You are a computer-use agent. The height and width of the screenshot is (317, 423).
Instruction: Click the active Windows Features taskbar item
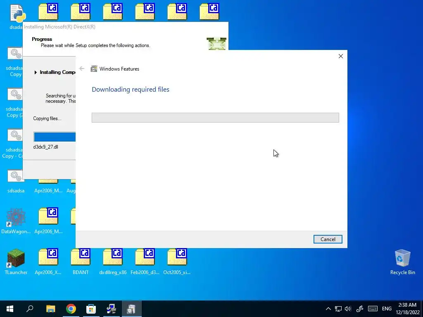132,309
